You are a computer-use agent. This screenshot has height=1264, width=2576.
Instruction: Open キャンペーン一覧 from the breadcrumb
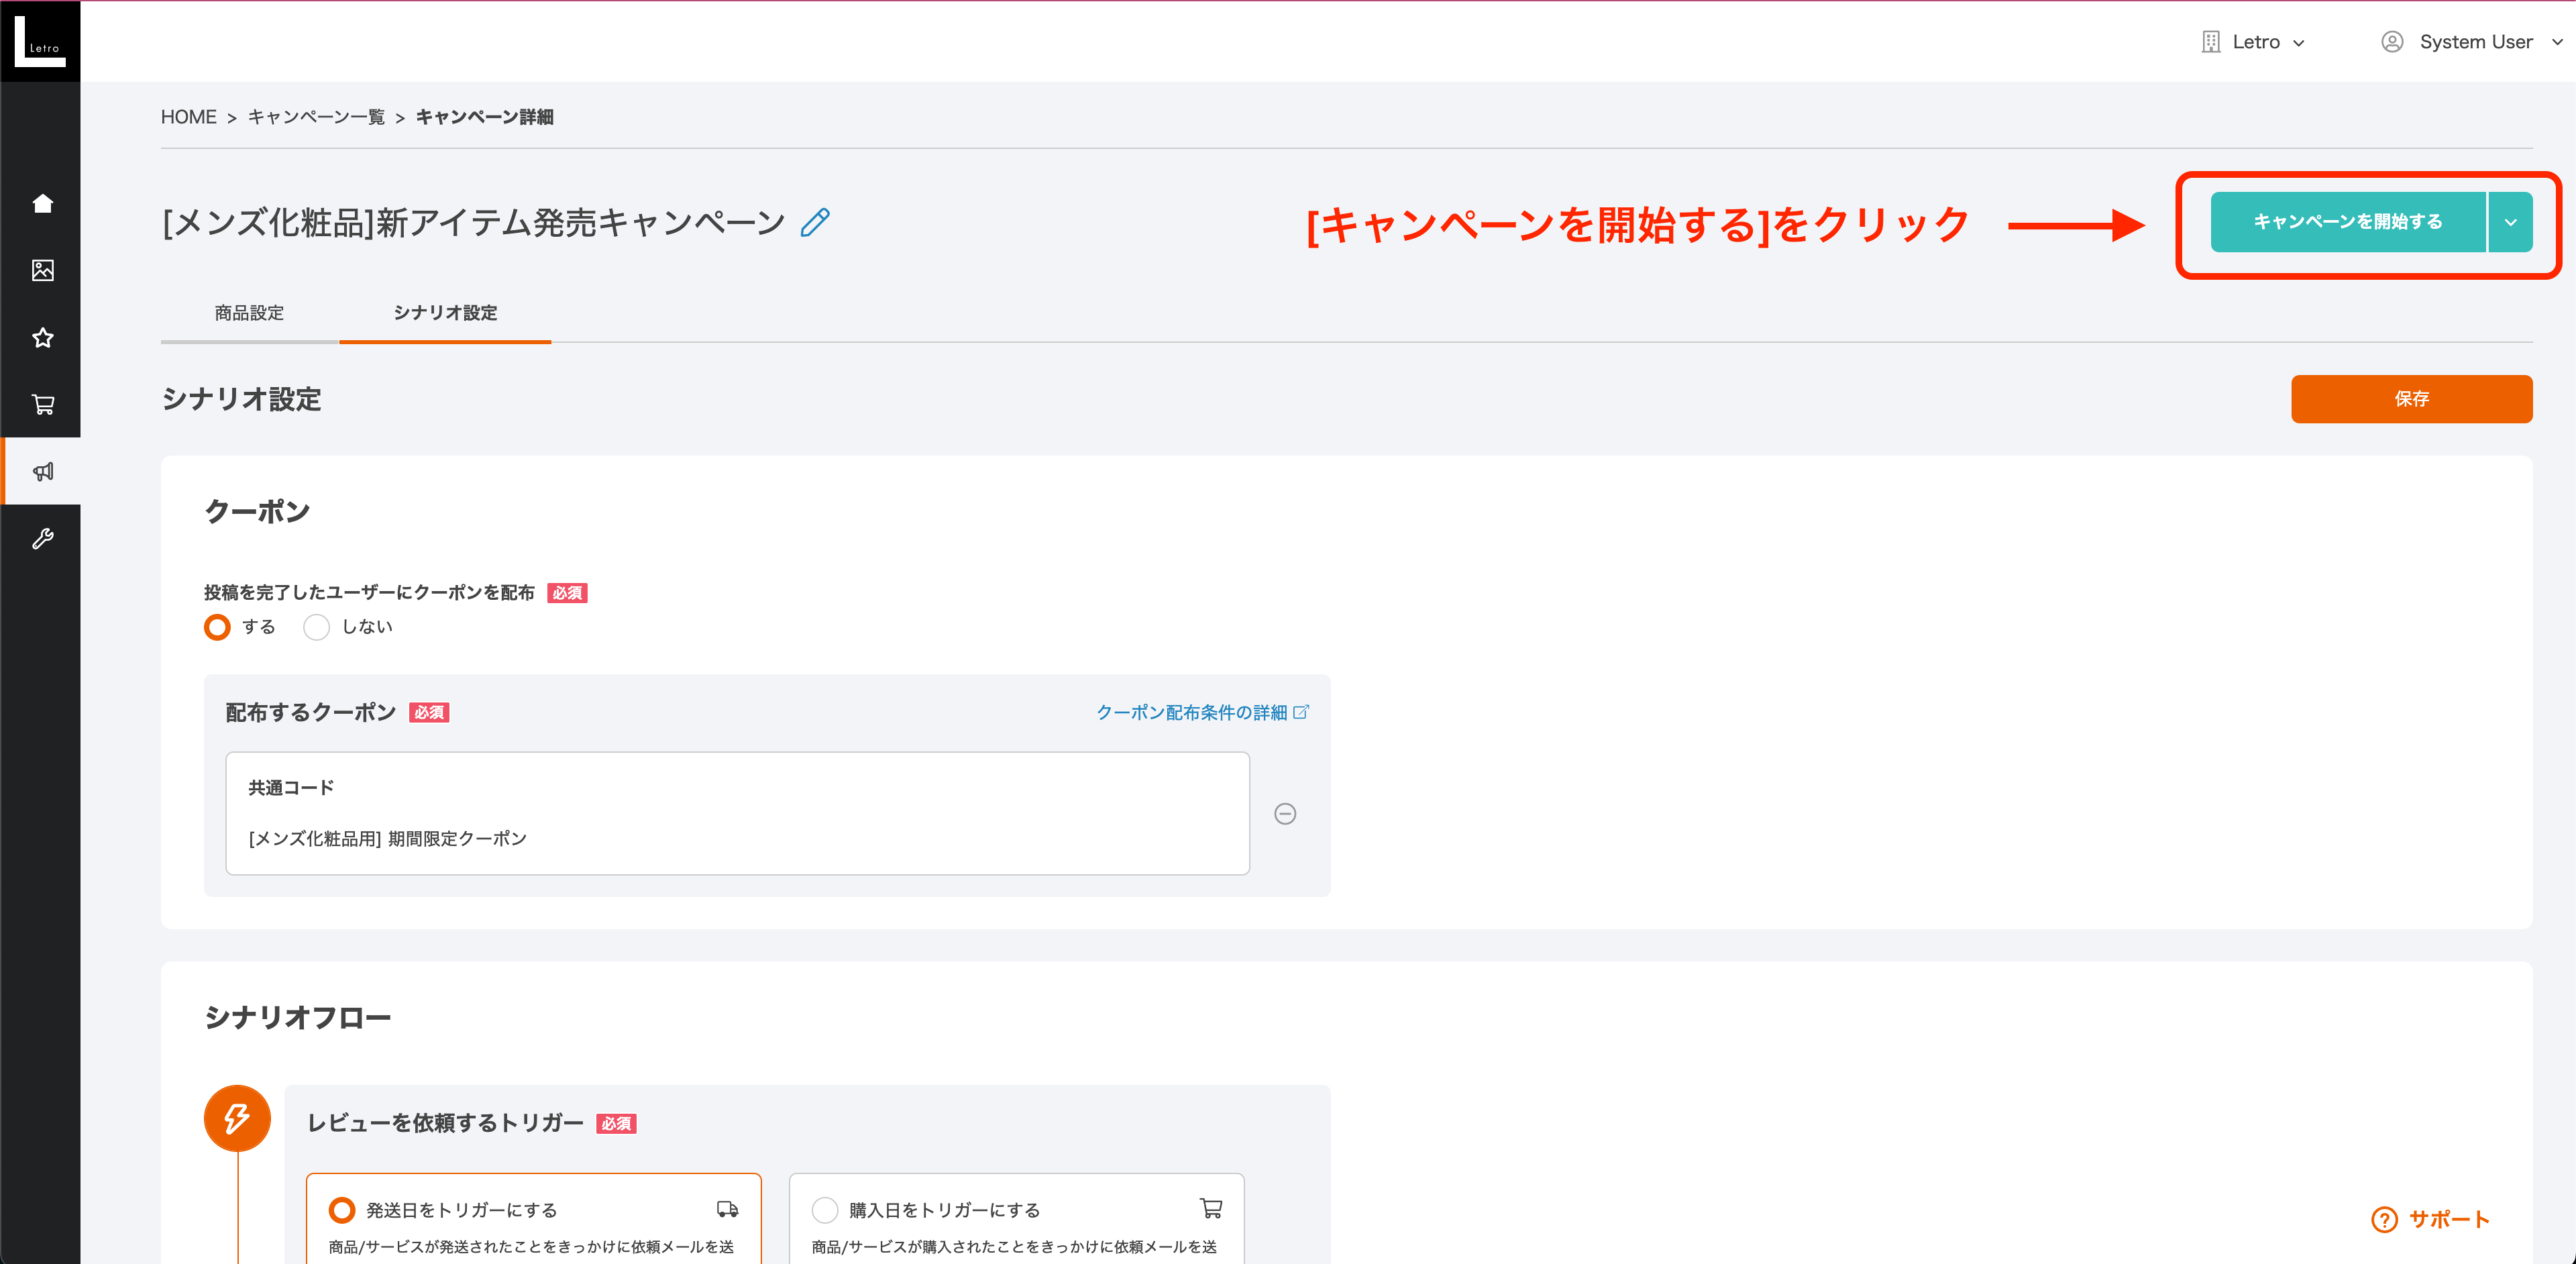[x=316, y=116]
